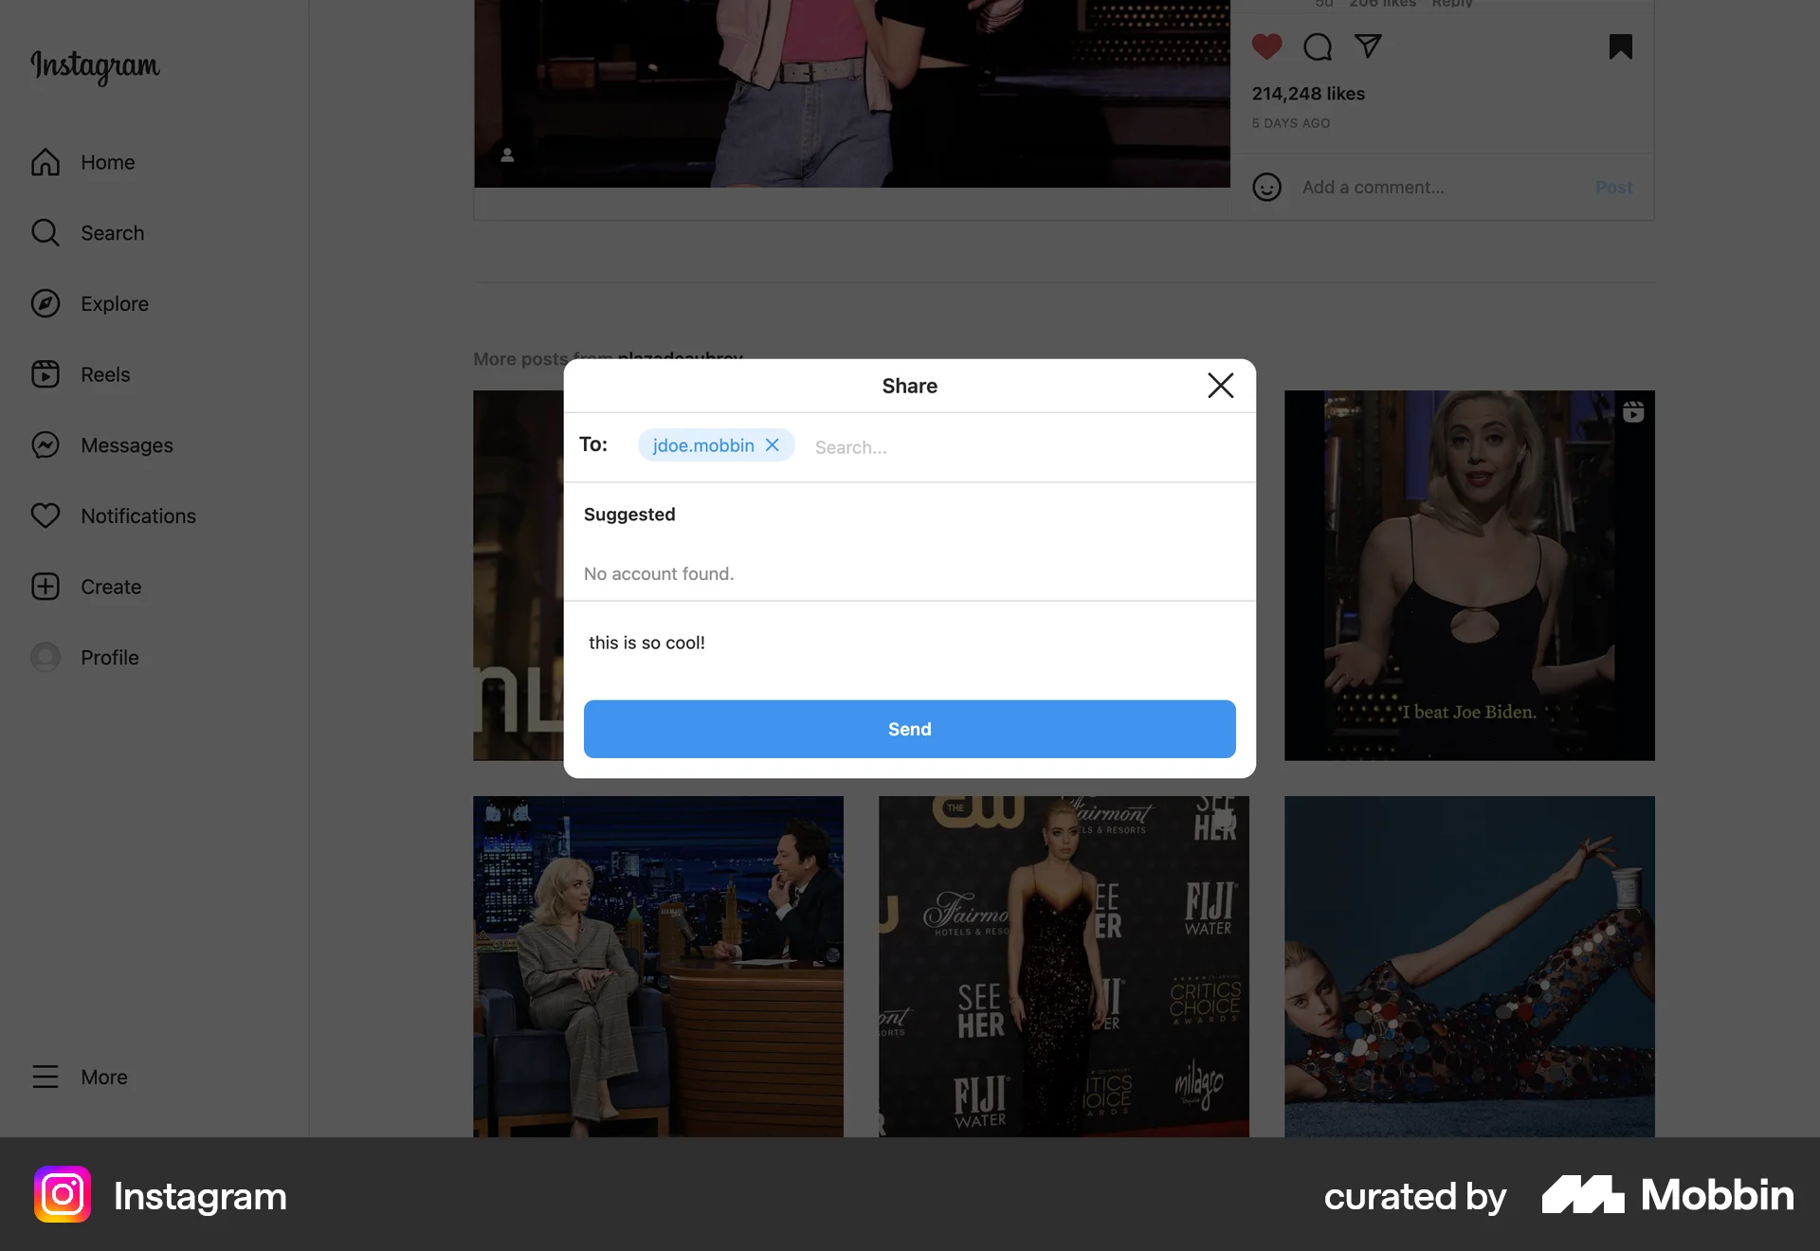1820x1251 pixels.
Task: Close the Share dialog
Action: coord(1220,385)
